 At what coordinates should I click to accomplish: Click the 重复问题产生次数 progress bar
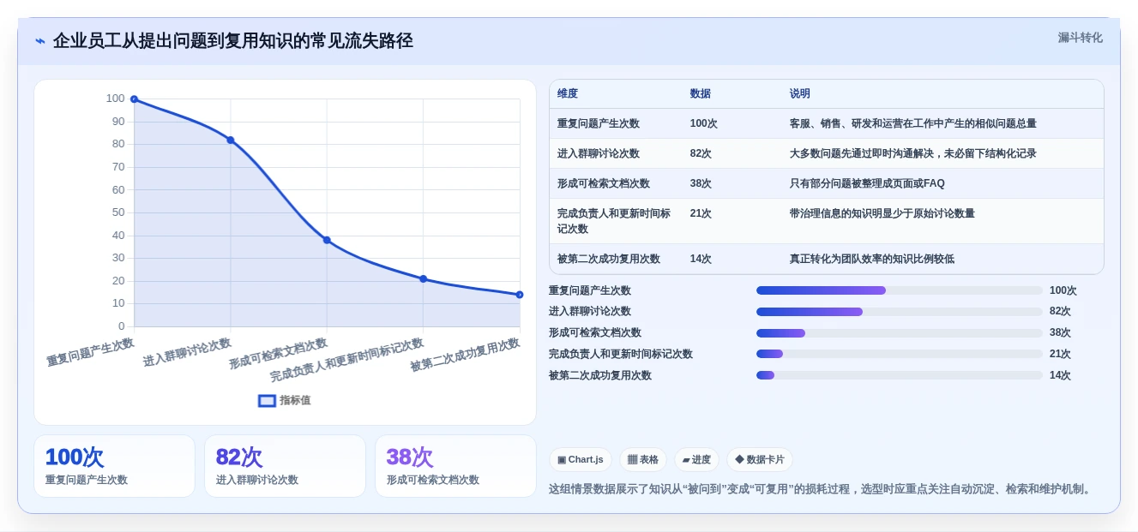[900, 290]
